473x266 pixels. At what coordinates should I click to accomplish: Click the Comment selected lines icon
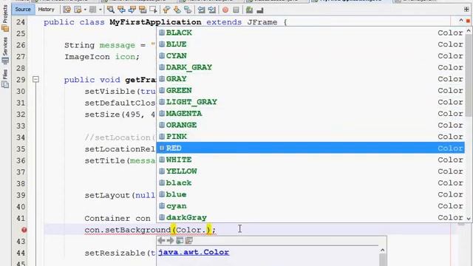(249, 10)
